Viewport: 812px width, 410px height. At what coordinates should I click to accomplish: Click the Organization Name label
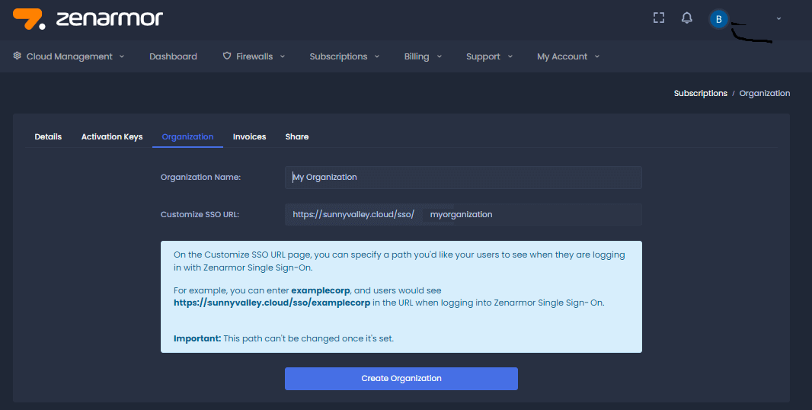pyautogui.click(x=200, y=178)
